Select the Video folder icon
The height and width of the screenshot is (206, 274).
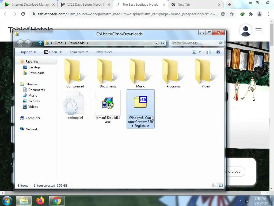(205, 71)
